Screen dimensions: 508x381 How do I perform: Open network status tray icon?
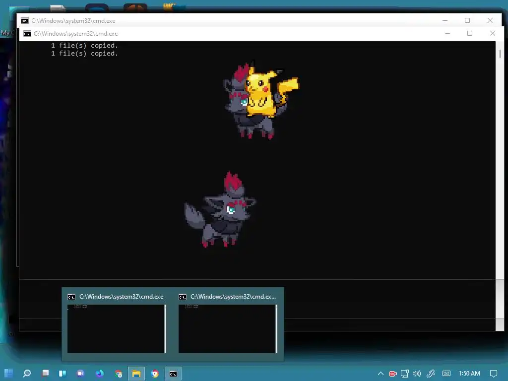(405, 374)
